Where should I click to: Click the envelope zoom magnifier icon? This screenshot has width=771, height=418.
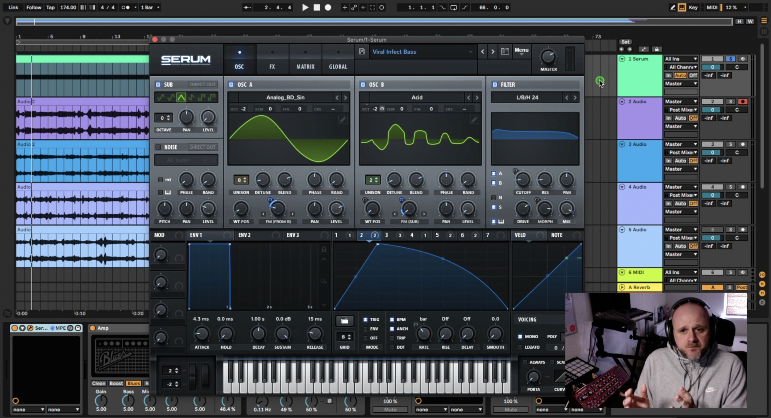323,281
